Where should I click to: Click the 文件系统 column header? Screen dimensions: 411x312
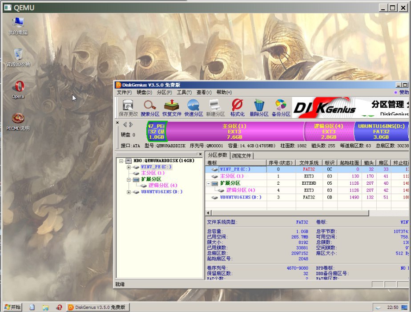[309, 163]
